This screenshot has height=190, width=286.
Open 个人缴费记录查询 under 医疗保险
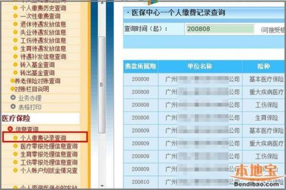(x=43, y=138)
